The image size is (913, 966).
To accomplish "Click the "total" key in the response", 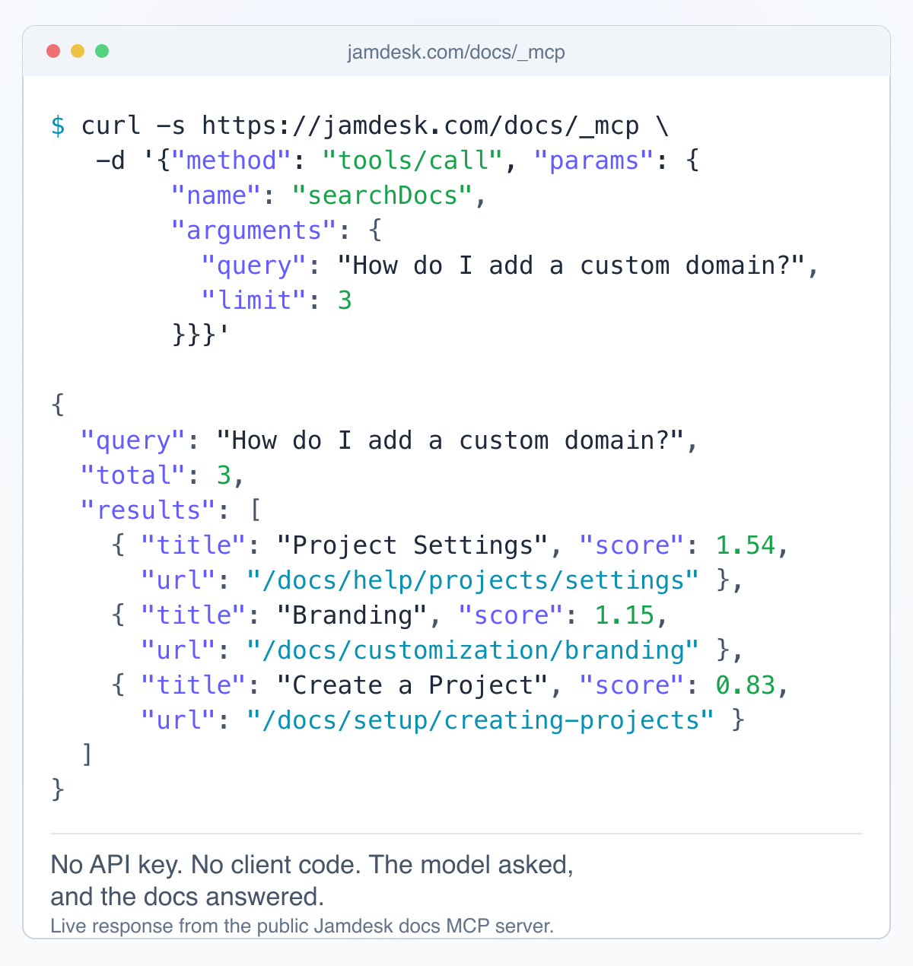I will coord(133,475).
